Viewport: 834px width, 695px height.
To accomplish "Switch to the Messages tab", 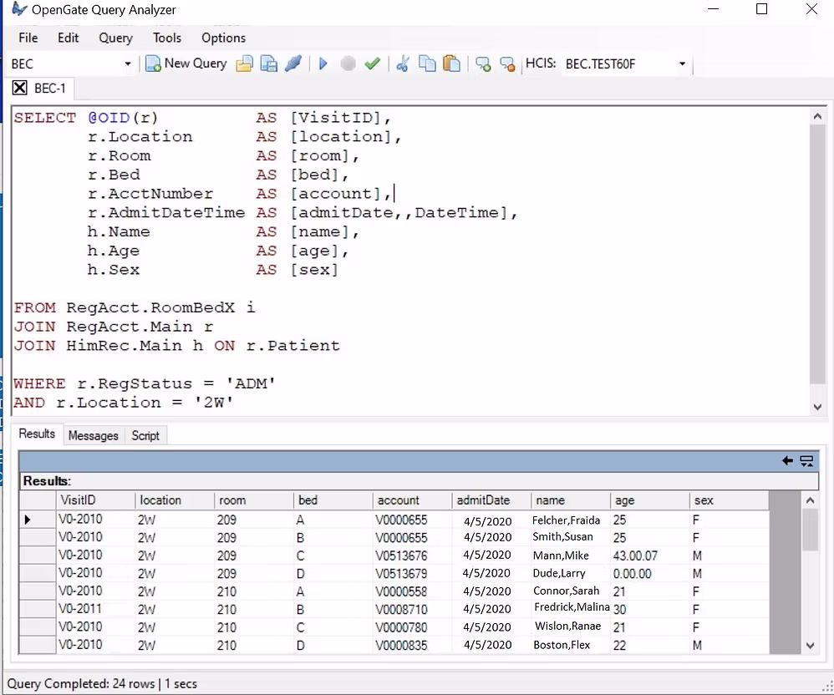I will pos(93,435).
